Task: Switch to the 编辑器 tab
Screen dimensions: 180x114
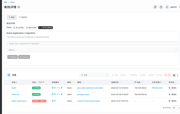Action: [x=23, y=17]
